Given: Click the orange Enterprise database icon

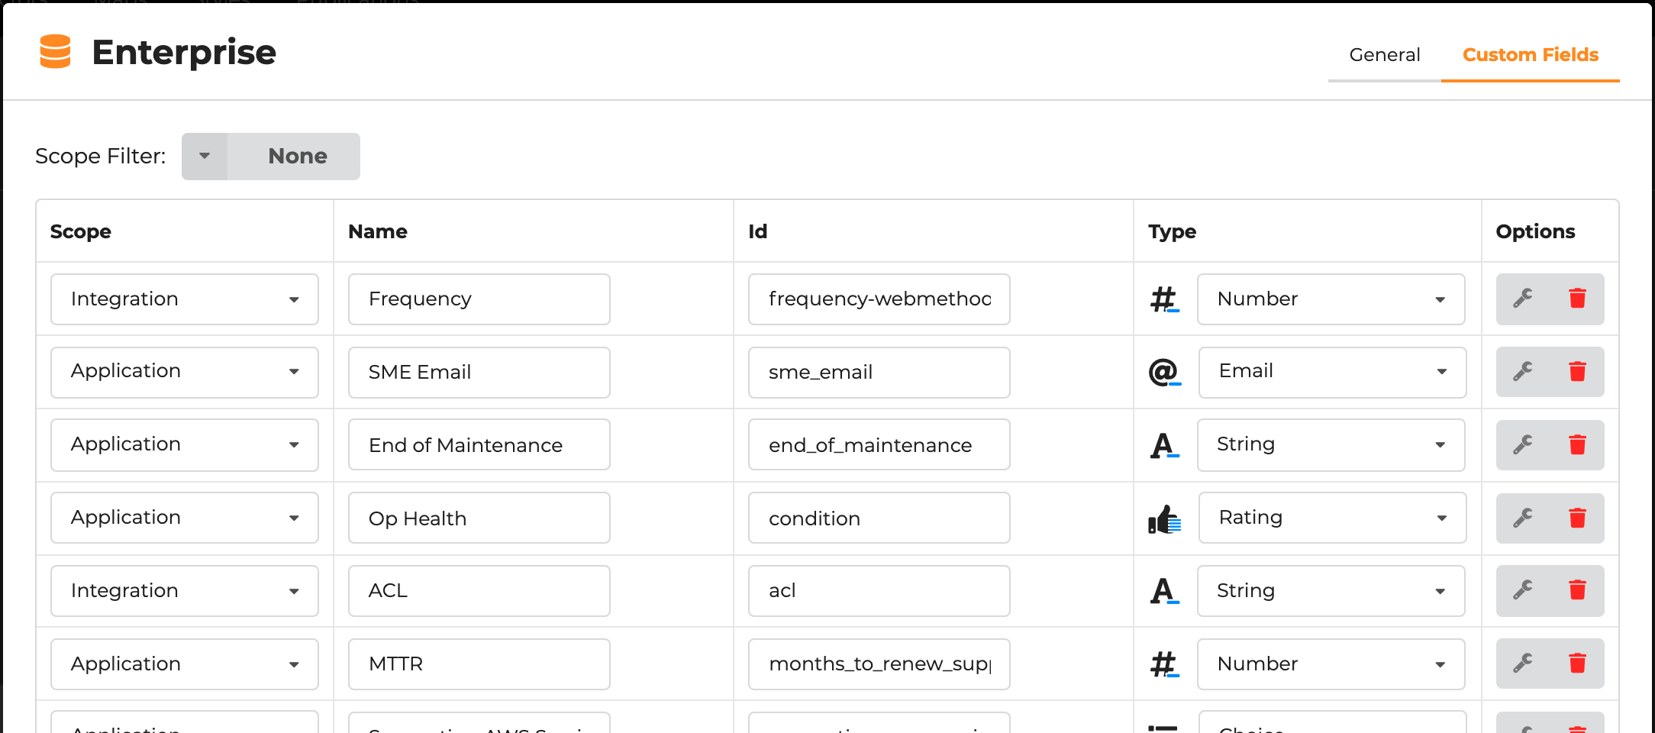Looking at the screenshot, I should click(x=55, y=52).
